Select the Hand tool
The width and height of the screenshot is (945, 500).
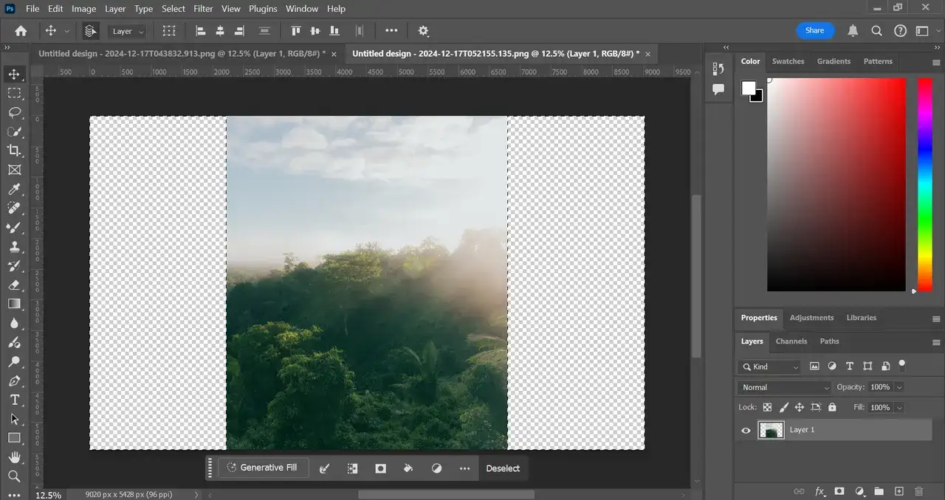pos(14,457)
